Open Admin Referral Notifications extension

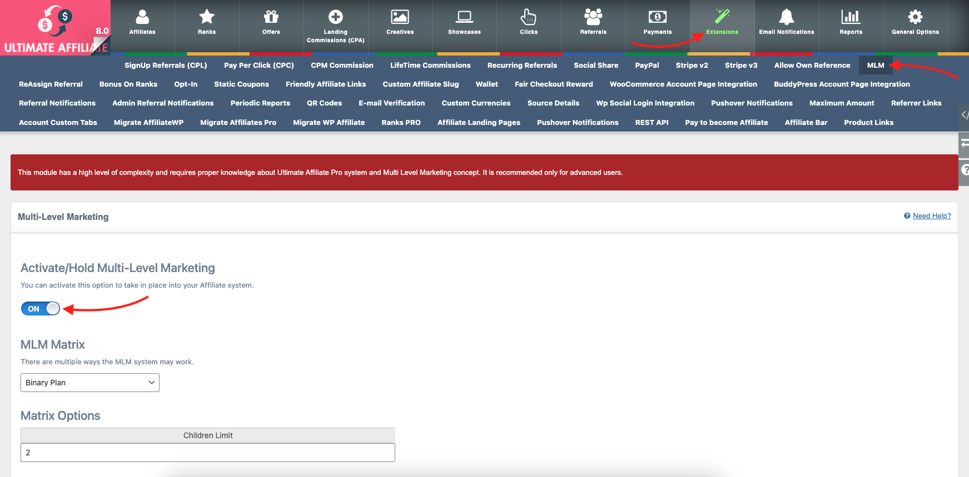[163, 103]
